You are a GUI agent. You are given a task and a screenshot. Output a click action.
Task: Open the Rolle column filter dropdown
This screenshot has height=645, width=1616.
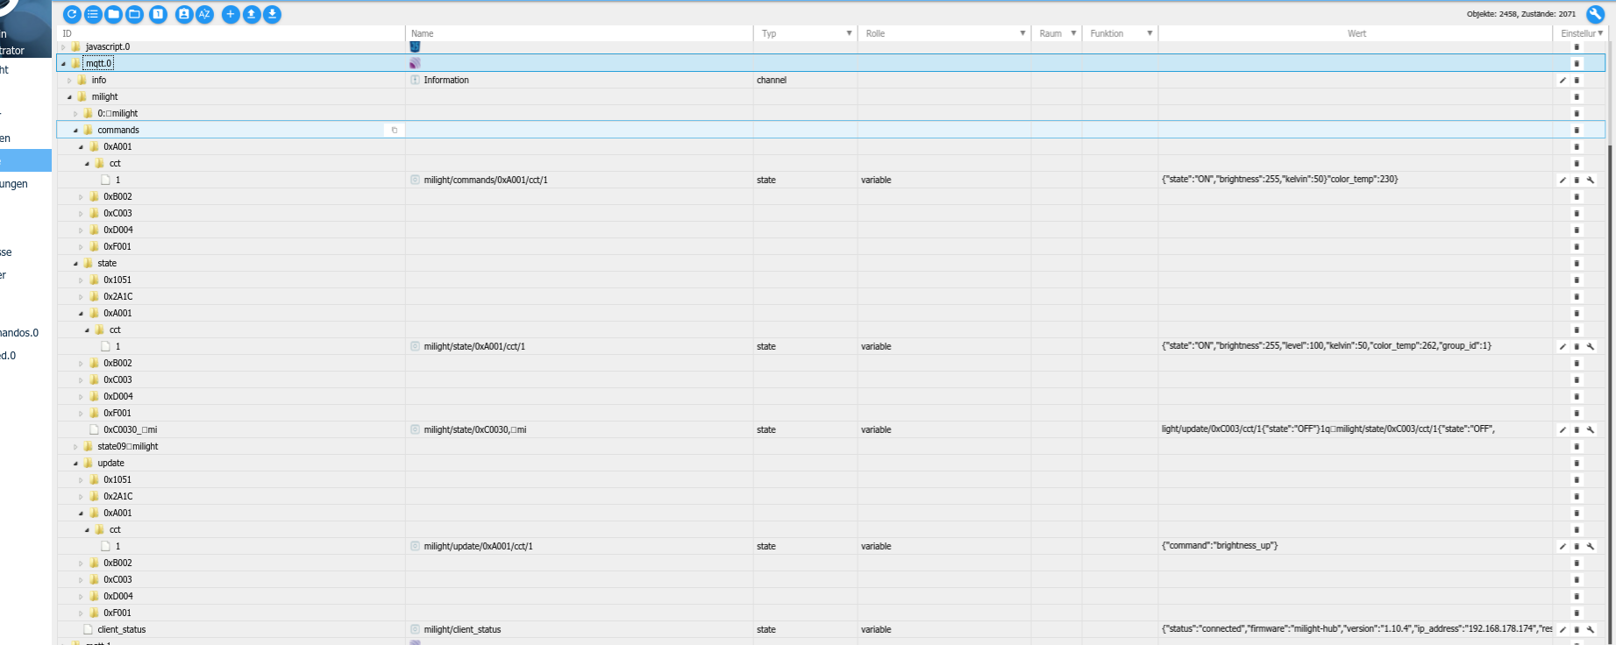(1022, 33)
